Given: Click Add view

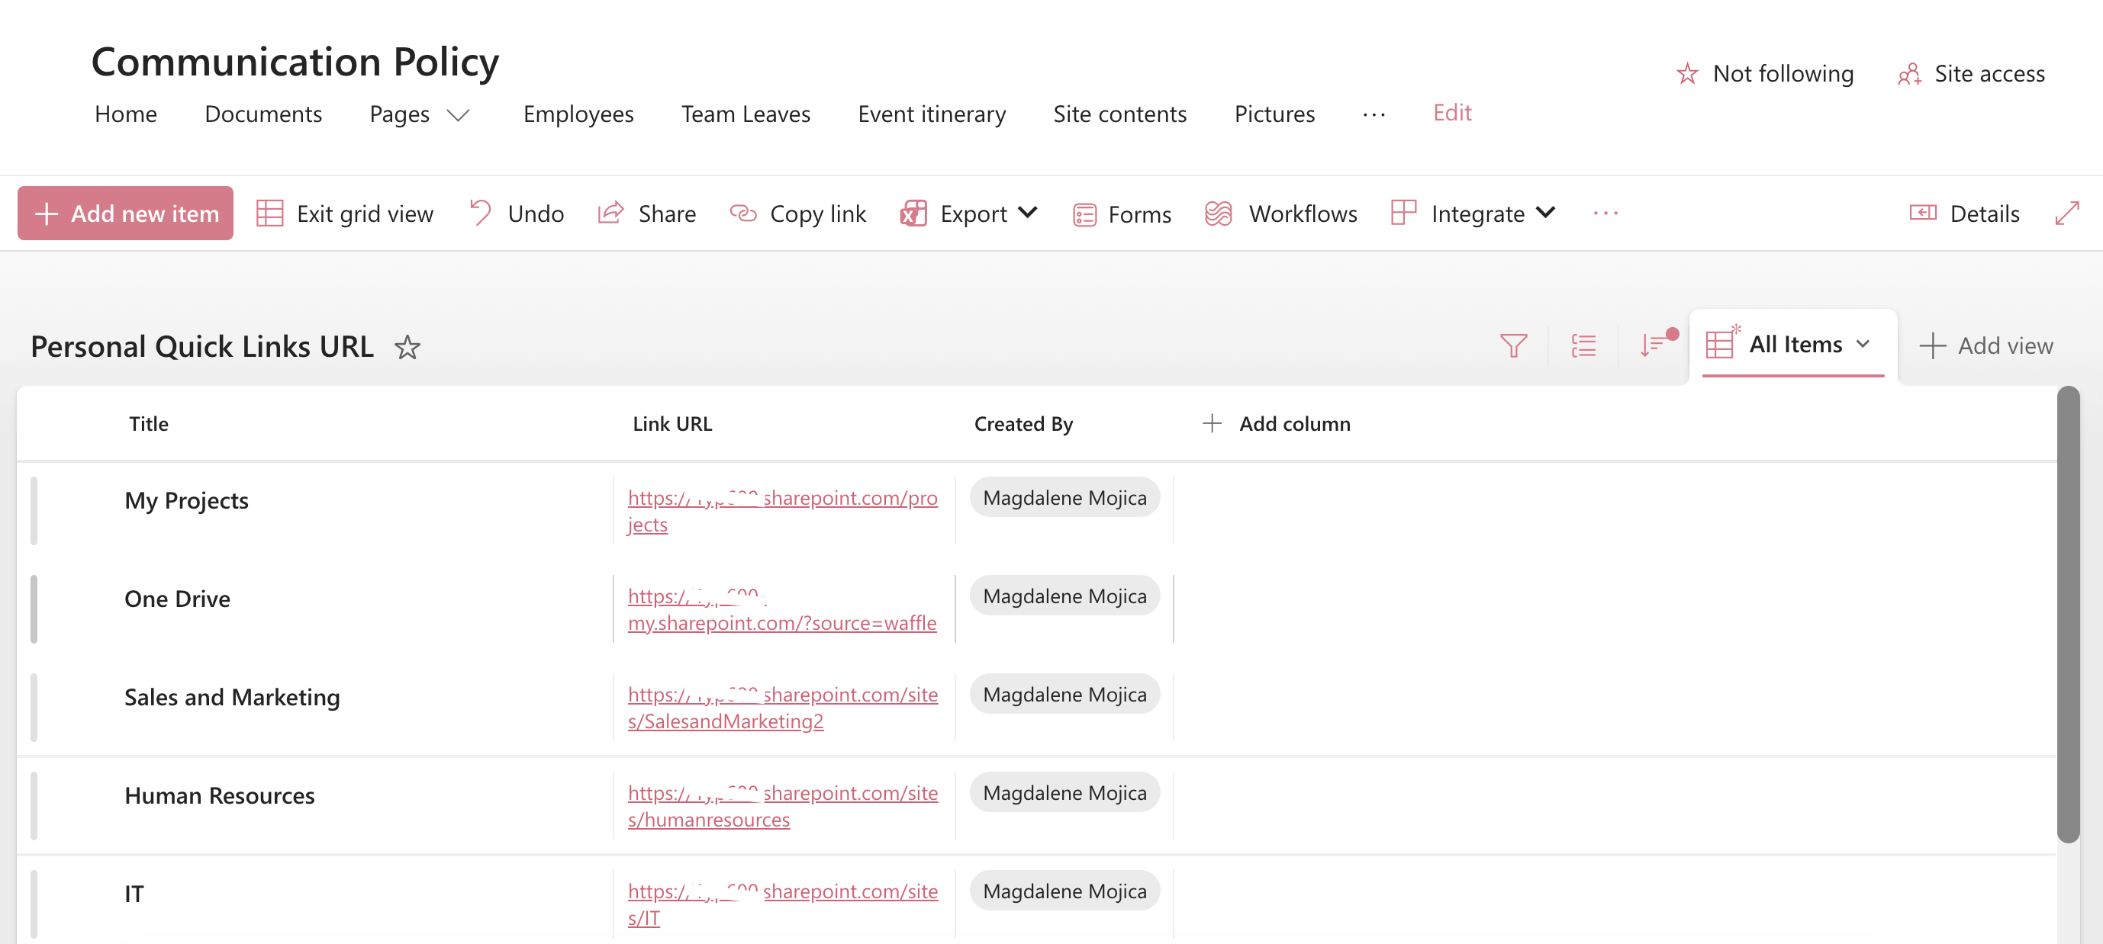Looking at the screenshot, I should pos(1985,346).
